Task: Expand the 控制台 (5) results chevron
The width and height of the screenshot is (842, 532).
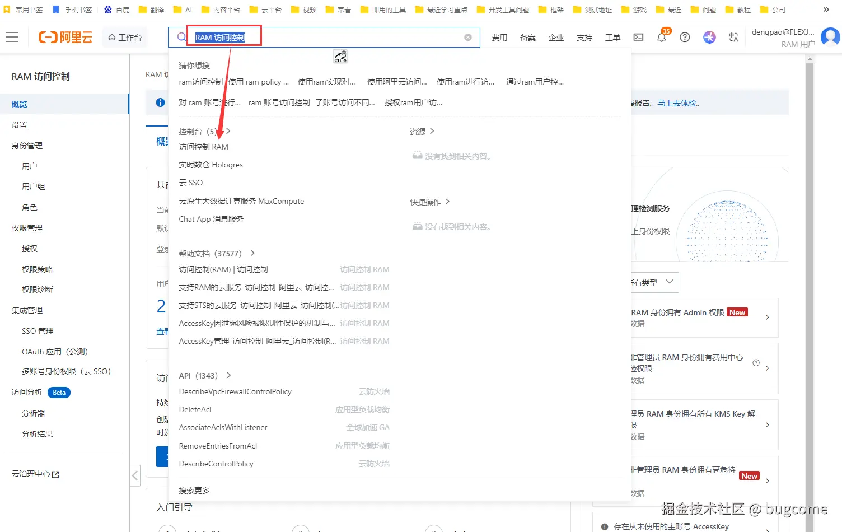Action: pos(228,131)
